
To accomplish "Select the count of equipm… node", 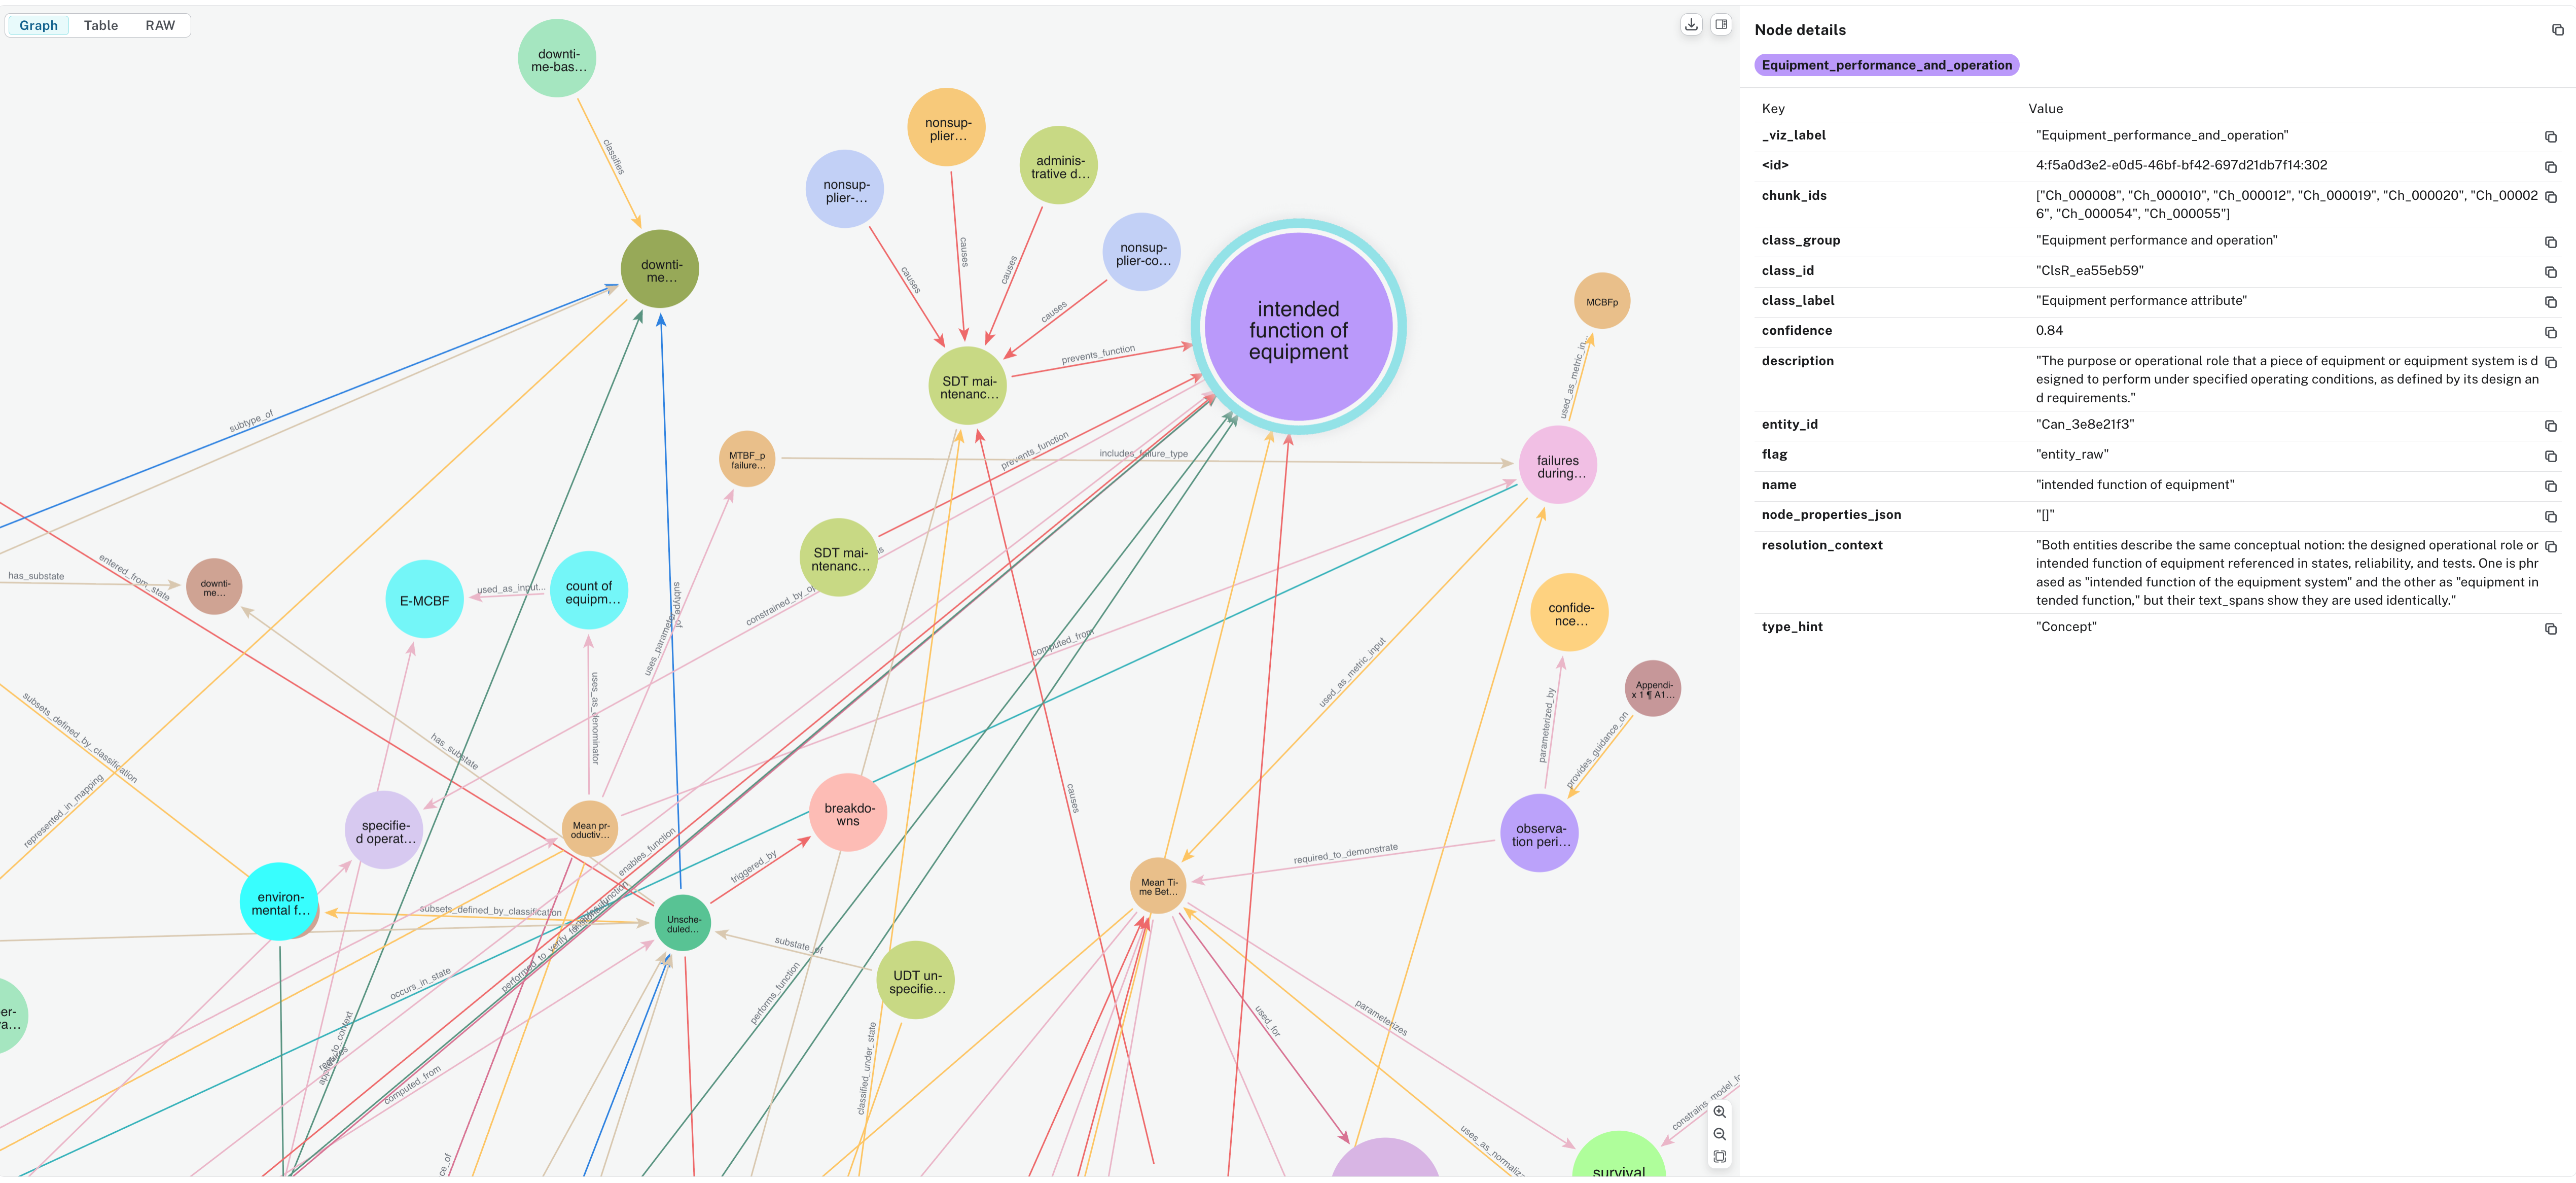I will point(589,591).
